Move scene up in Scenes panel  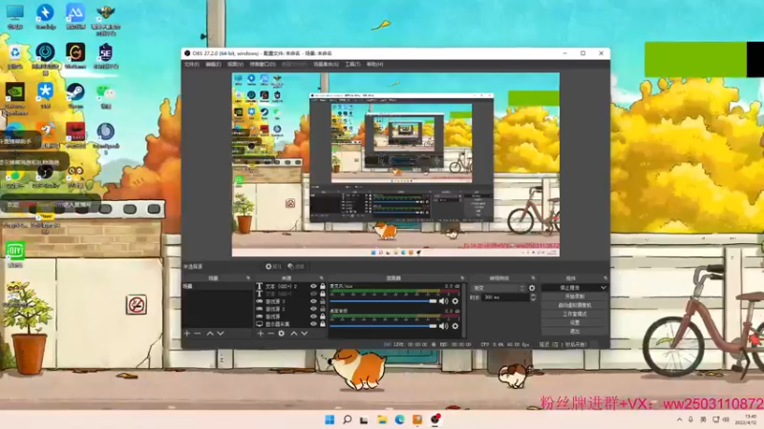click(x=210, y=334)
